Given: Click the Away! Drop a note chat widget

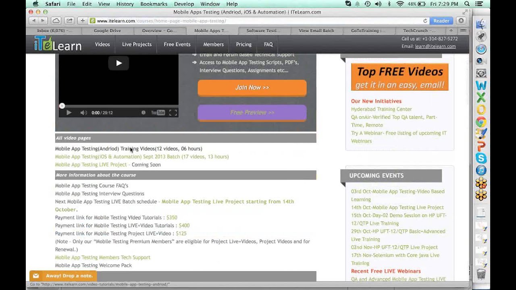Looking at the screenshot, I should (63, 276).
